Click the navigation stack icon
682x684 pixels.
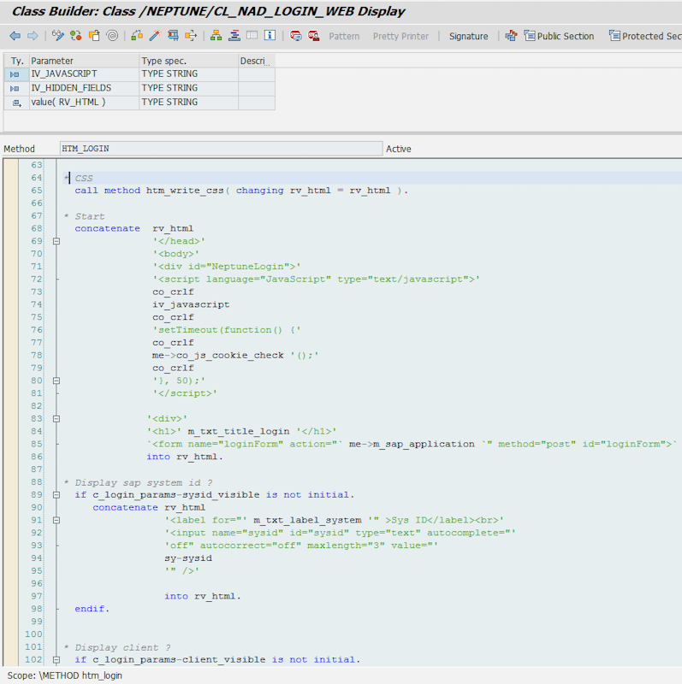point(234,36)
